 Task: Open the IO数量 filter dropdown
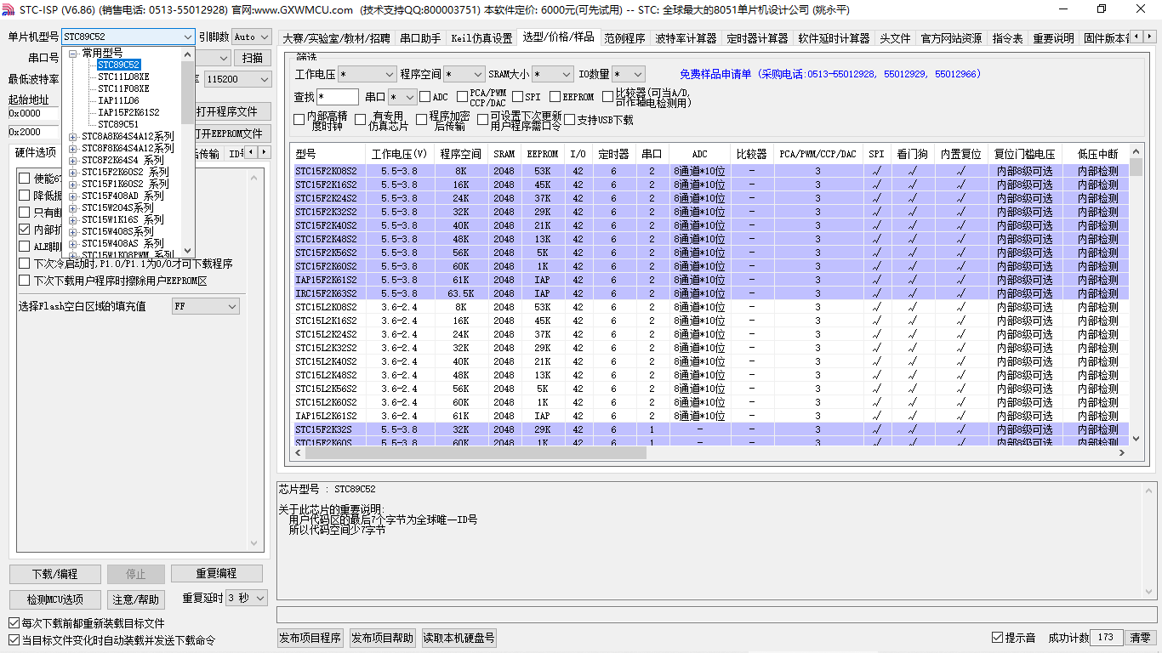[629, 75]
